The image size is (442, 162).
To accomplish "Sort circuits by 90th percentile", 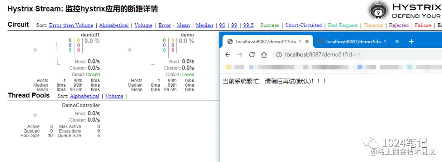I will coord(222,25).
